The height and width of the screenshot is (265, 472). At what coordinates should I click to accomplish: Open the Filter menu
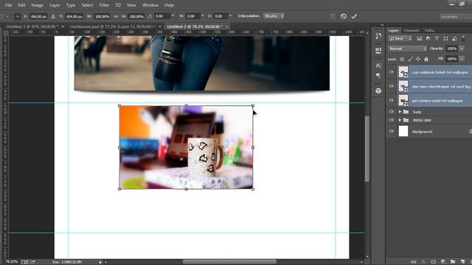coord(104,5)
